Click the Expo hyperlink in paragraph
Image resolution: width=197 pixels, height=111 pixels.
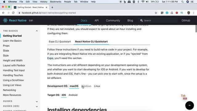pos(50,58)
